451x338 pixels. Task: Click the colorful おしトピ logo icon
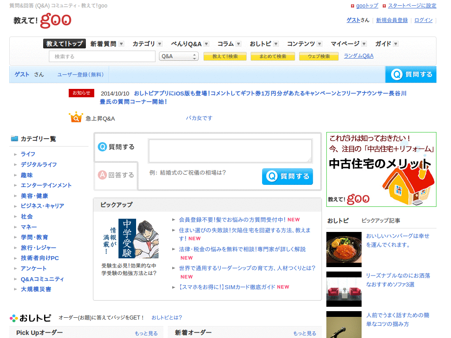(14, 318)
